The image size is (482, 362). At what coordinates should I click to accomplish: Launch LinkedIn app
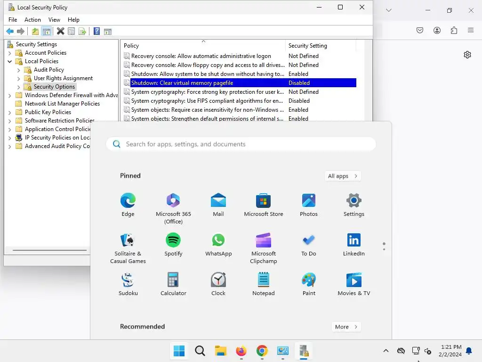tap(354, 245)
